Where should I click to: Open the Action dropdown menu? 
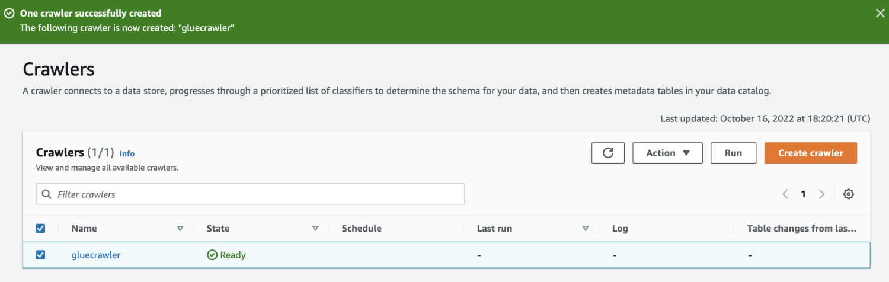[667, 153]
